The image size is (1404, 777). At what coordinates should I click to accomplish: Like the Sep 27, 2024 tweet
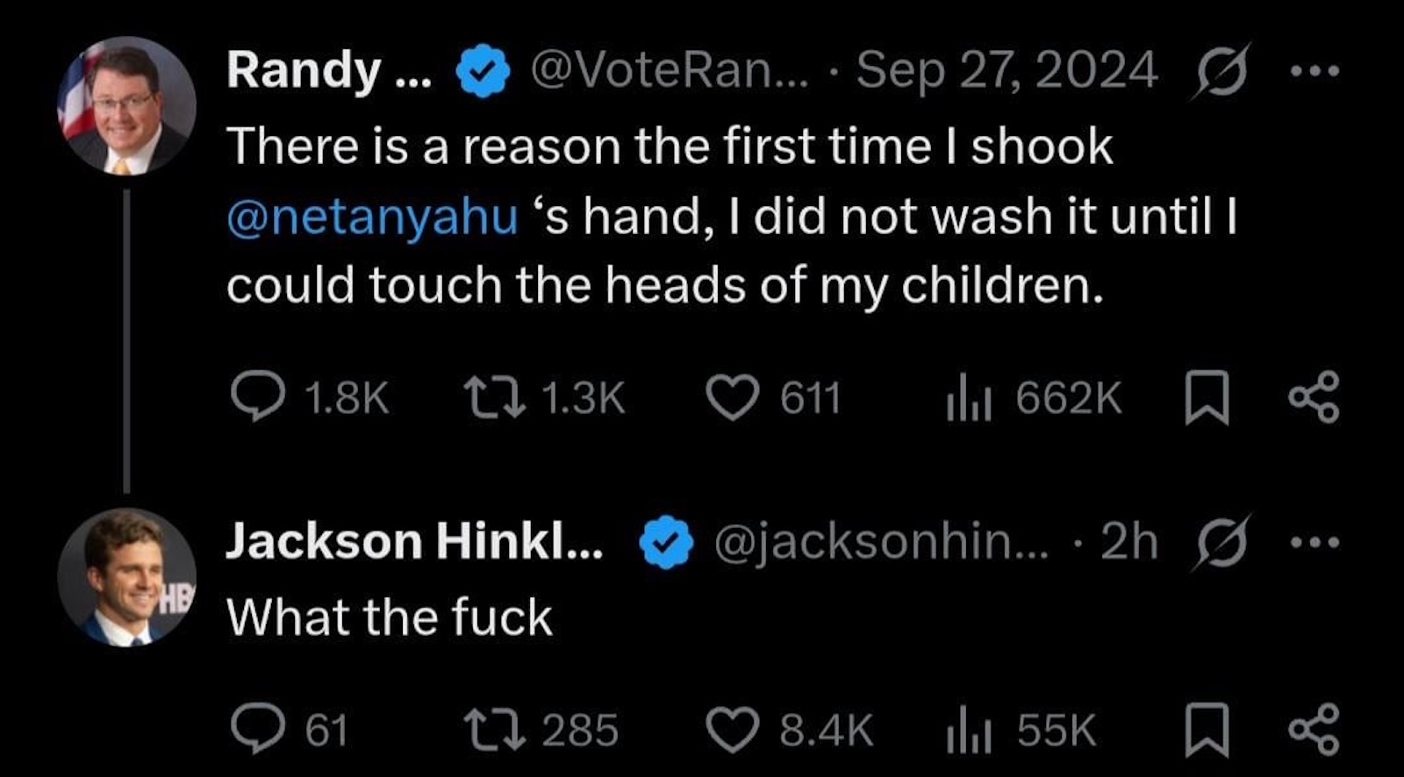pos(733,398)
